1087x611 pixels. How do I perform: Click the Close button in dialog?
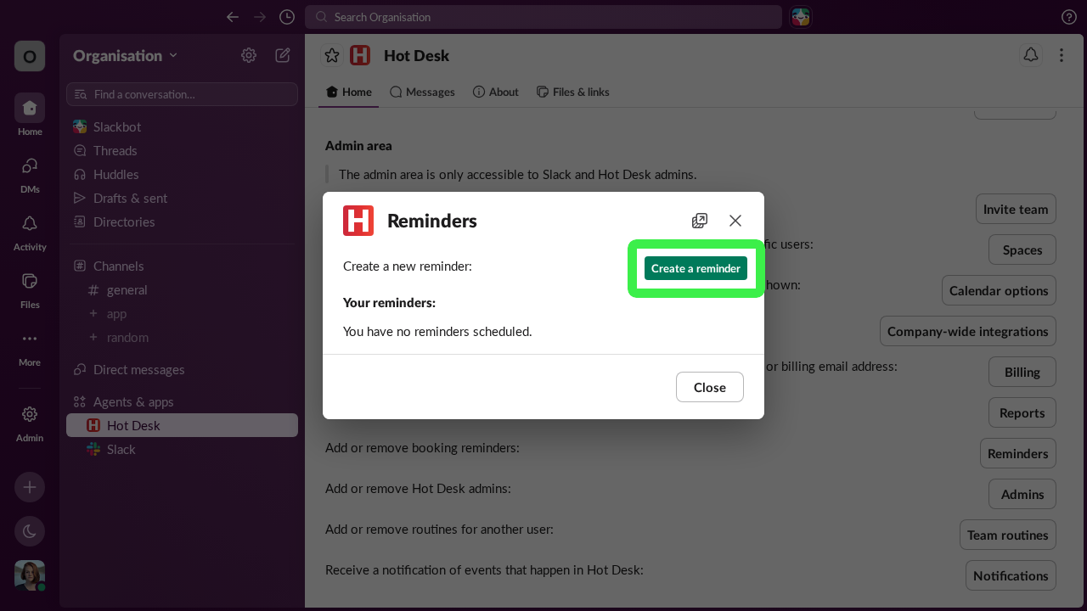(x=710, y=387)
